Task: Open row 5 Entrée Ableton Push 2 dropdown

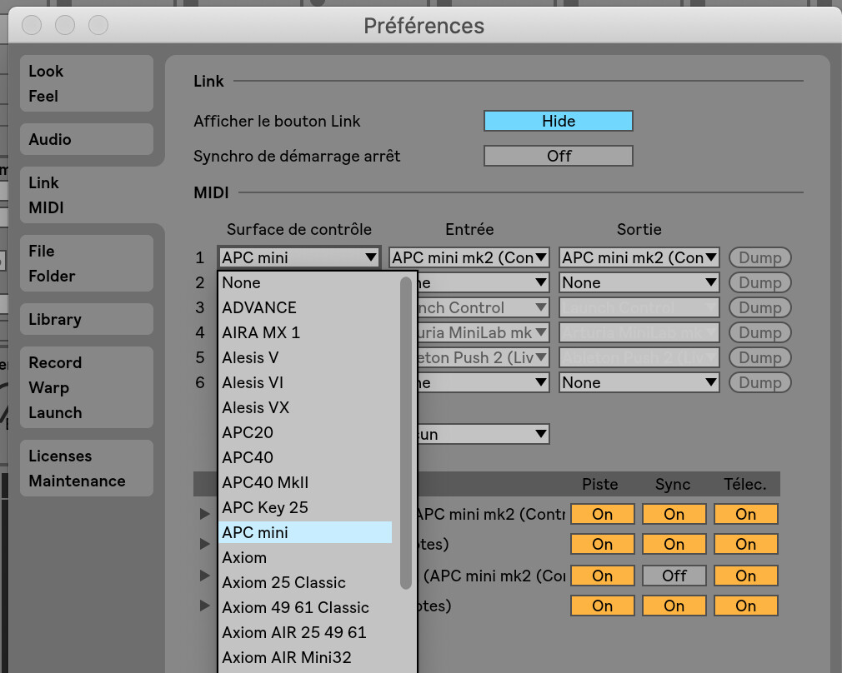Action: tap(484, 357)
